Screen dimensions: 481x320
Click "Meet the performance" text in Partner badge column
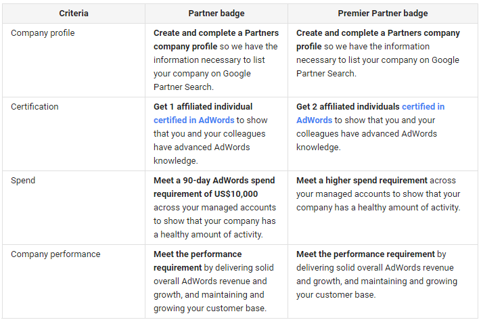click(198, 254)
